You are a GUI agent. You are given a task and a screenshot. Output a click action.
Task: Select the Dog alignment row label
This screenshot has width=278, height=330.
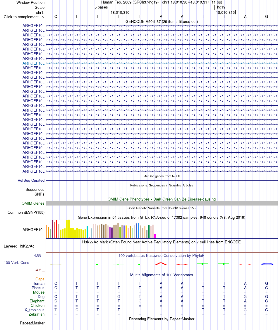click(41, 297)
